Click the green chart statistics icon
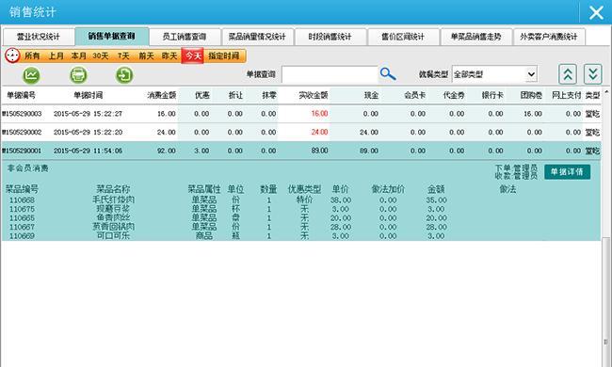 click(x=31, y=75)
